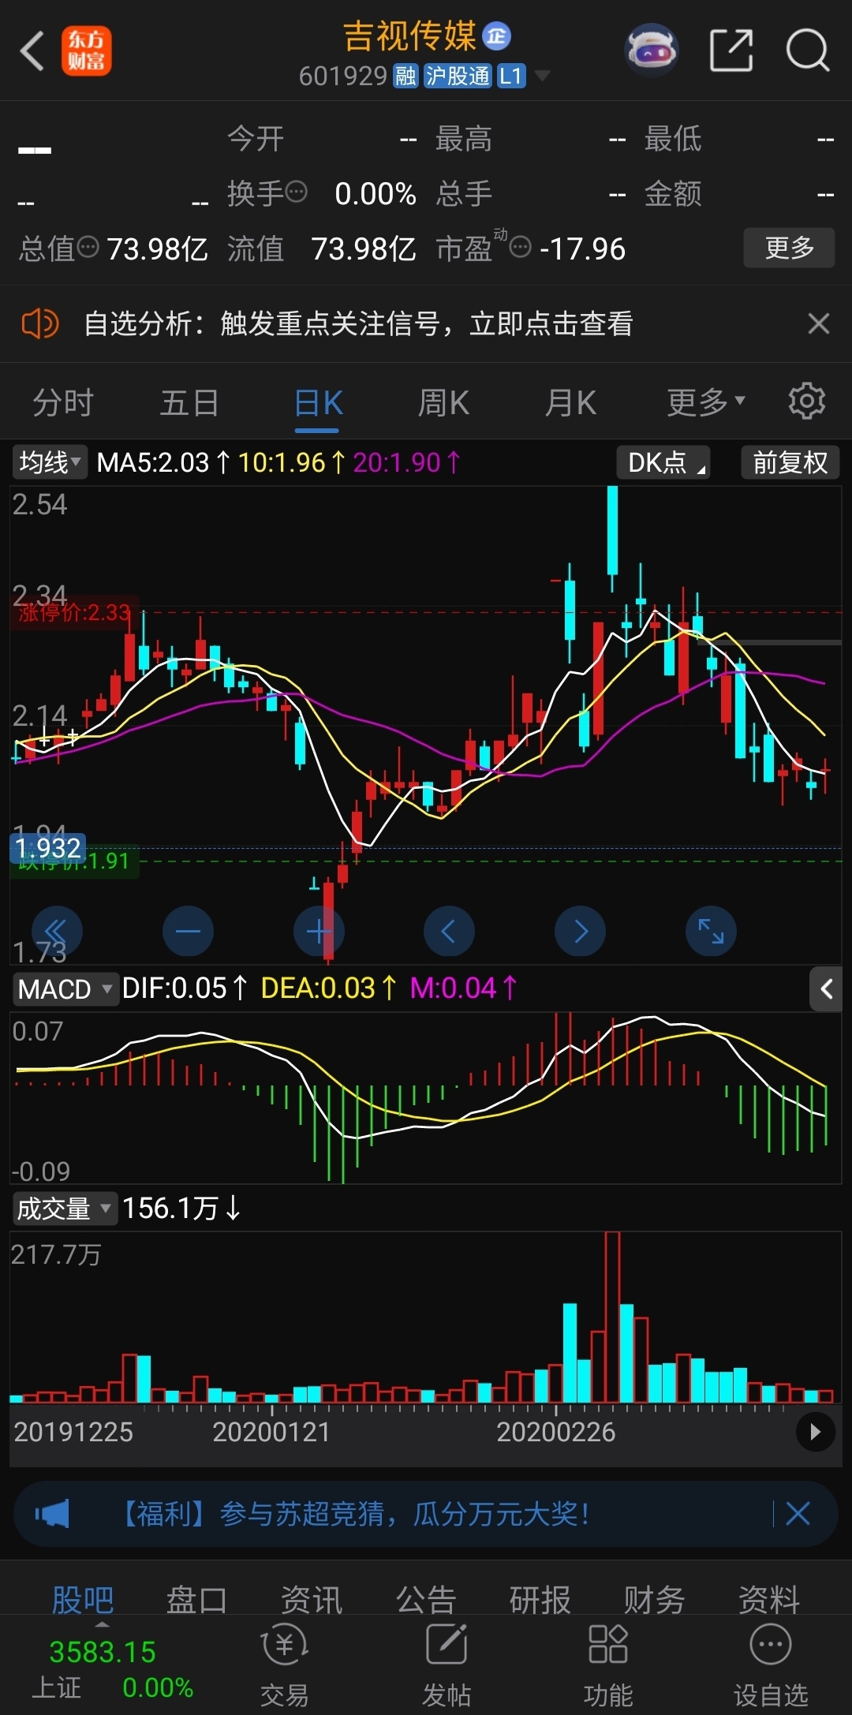Open the 研报 tab
852x1715 pixels.
coord(540,1600)
